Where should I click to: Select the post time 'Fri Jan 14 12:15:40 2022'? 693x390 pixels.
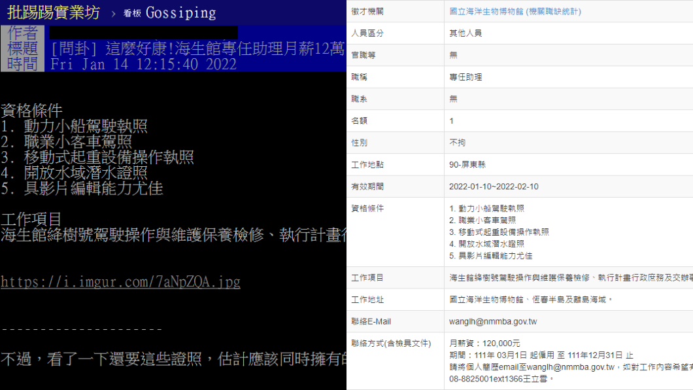pos(144,65)
